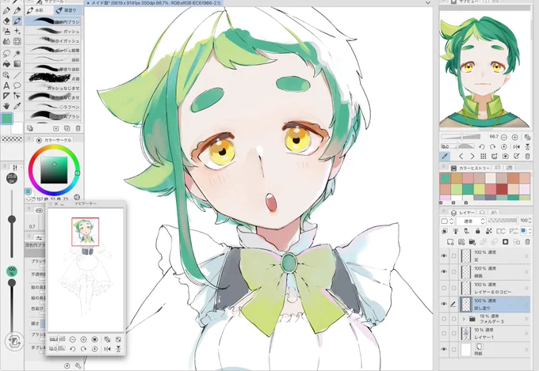Hide the top 100% 通常 layer
539x371 pixels.
coord(444,256)
